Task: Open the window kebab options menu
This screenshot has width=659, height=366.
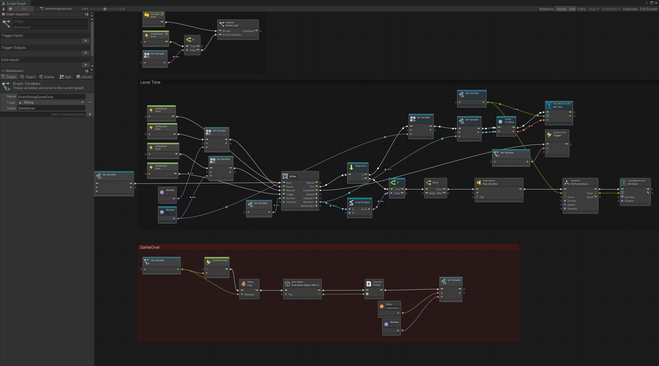Action: tap(647, 3)
